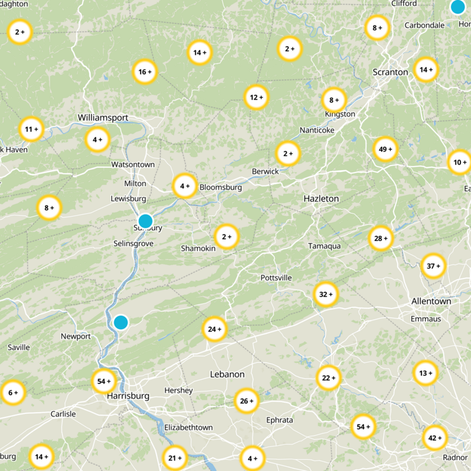This screenshot has width=471, height=471.
Task: Expand the 37+ cluster above Allentown
Action: (433, 266)
